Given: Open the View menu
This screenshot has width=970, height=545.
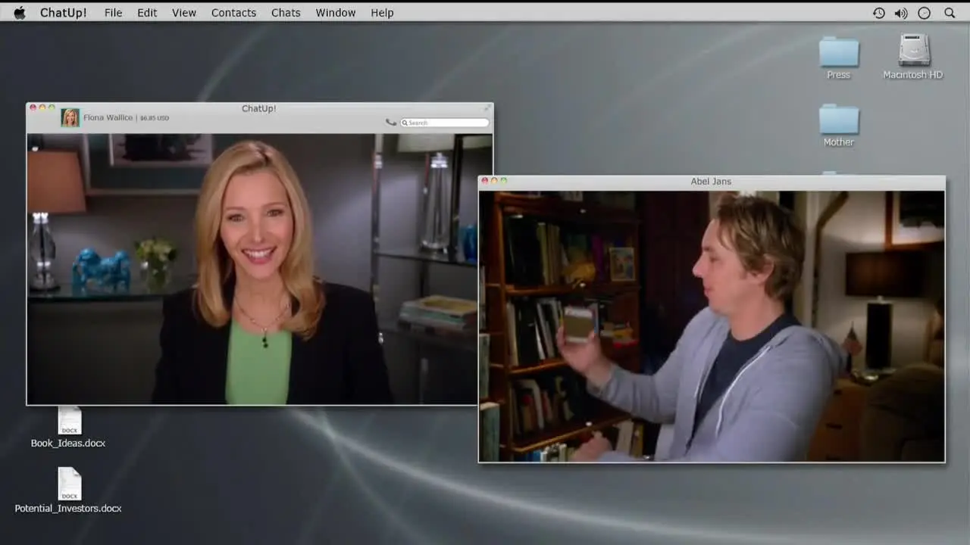Looking at the screenshot, I should 184,13.
